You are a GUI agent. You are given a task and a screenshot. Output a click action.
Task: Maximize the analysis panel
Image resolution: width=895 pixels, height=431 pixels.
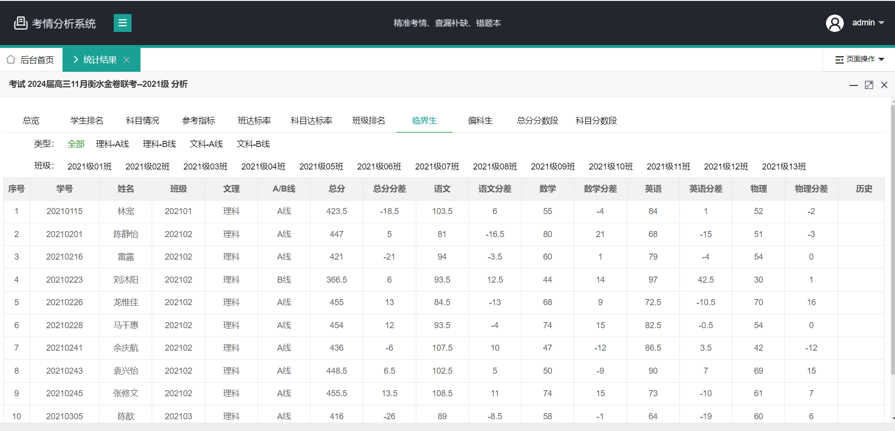tap(869, 85)
